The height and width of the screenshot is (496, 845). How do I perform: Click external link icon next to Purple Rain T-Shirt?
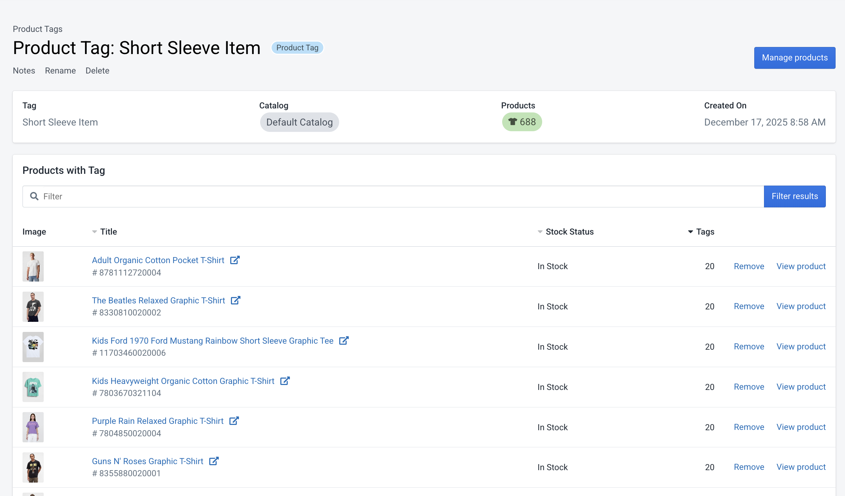234,421
